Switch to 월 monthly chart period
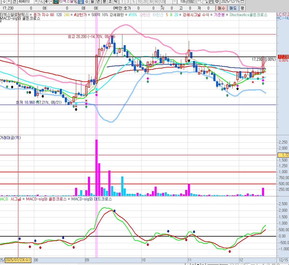The image size is (289, 265). click(x=92, y=2)
